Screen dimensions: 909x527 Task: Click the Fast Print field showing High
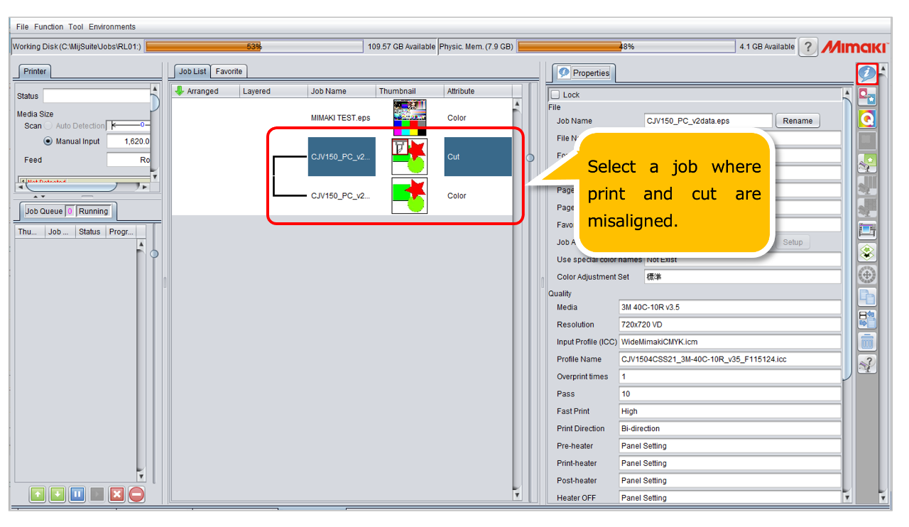(730, 411)
